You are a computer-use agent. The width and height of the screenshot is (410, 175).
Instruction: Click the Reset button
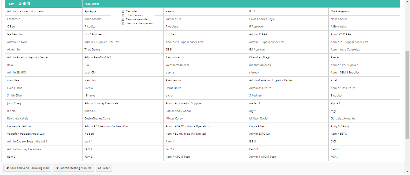104,168
